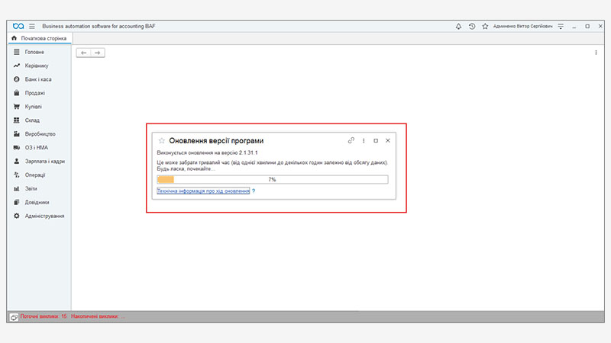Open favorites star in top bar
This screenshot has width=611, height=343.
point(485,26)
